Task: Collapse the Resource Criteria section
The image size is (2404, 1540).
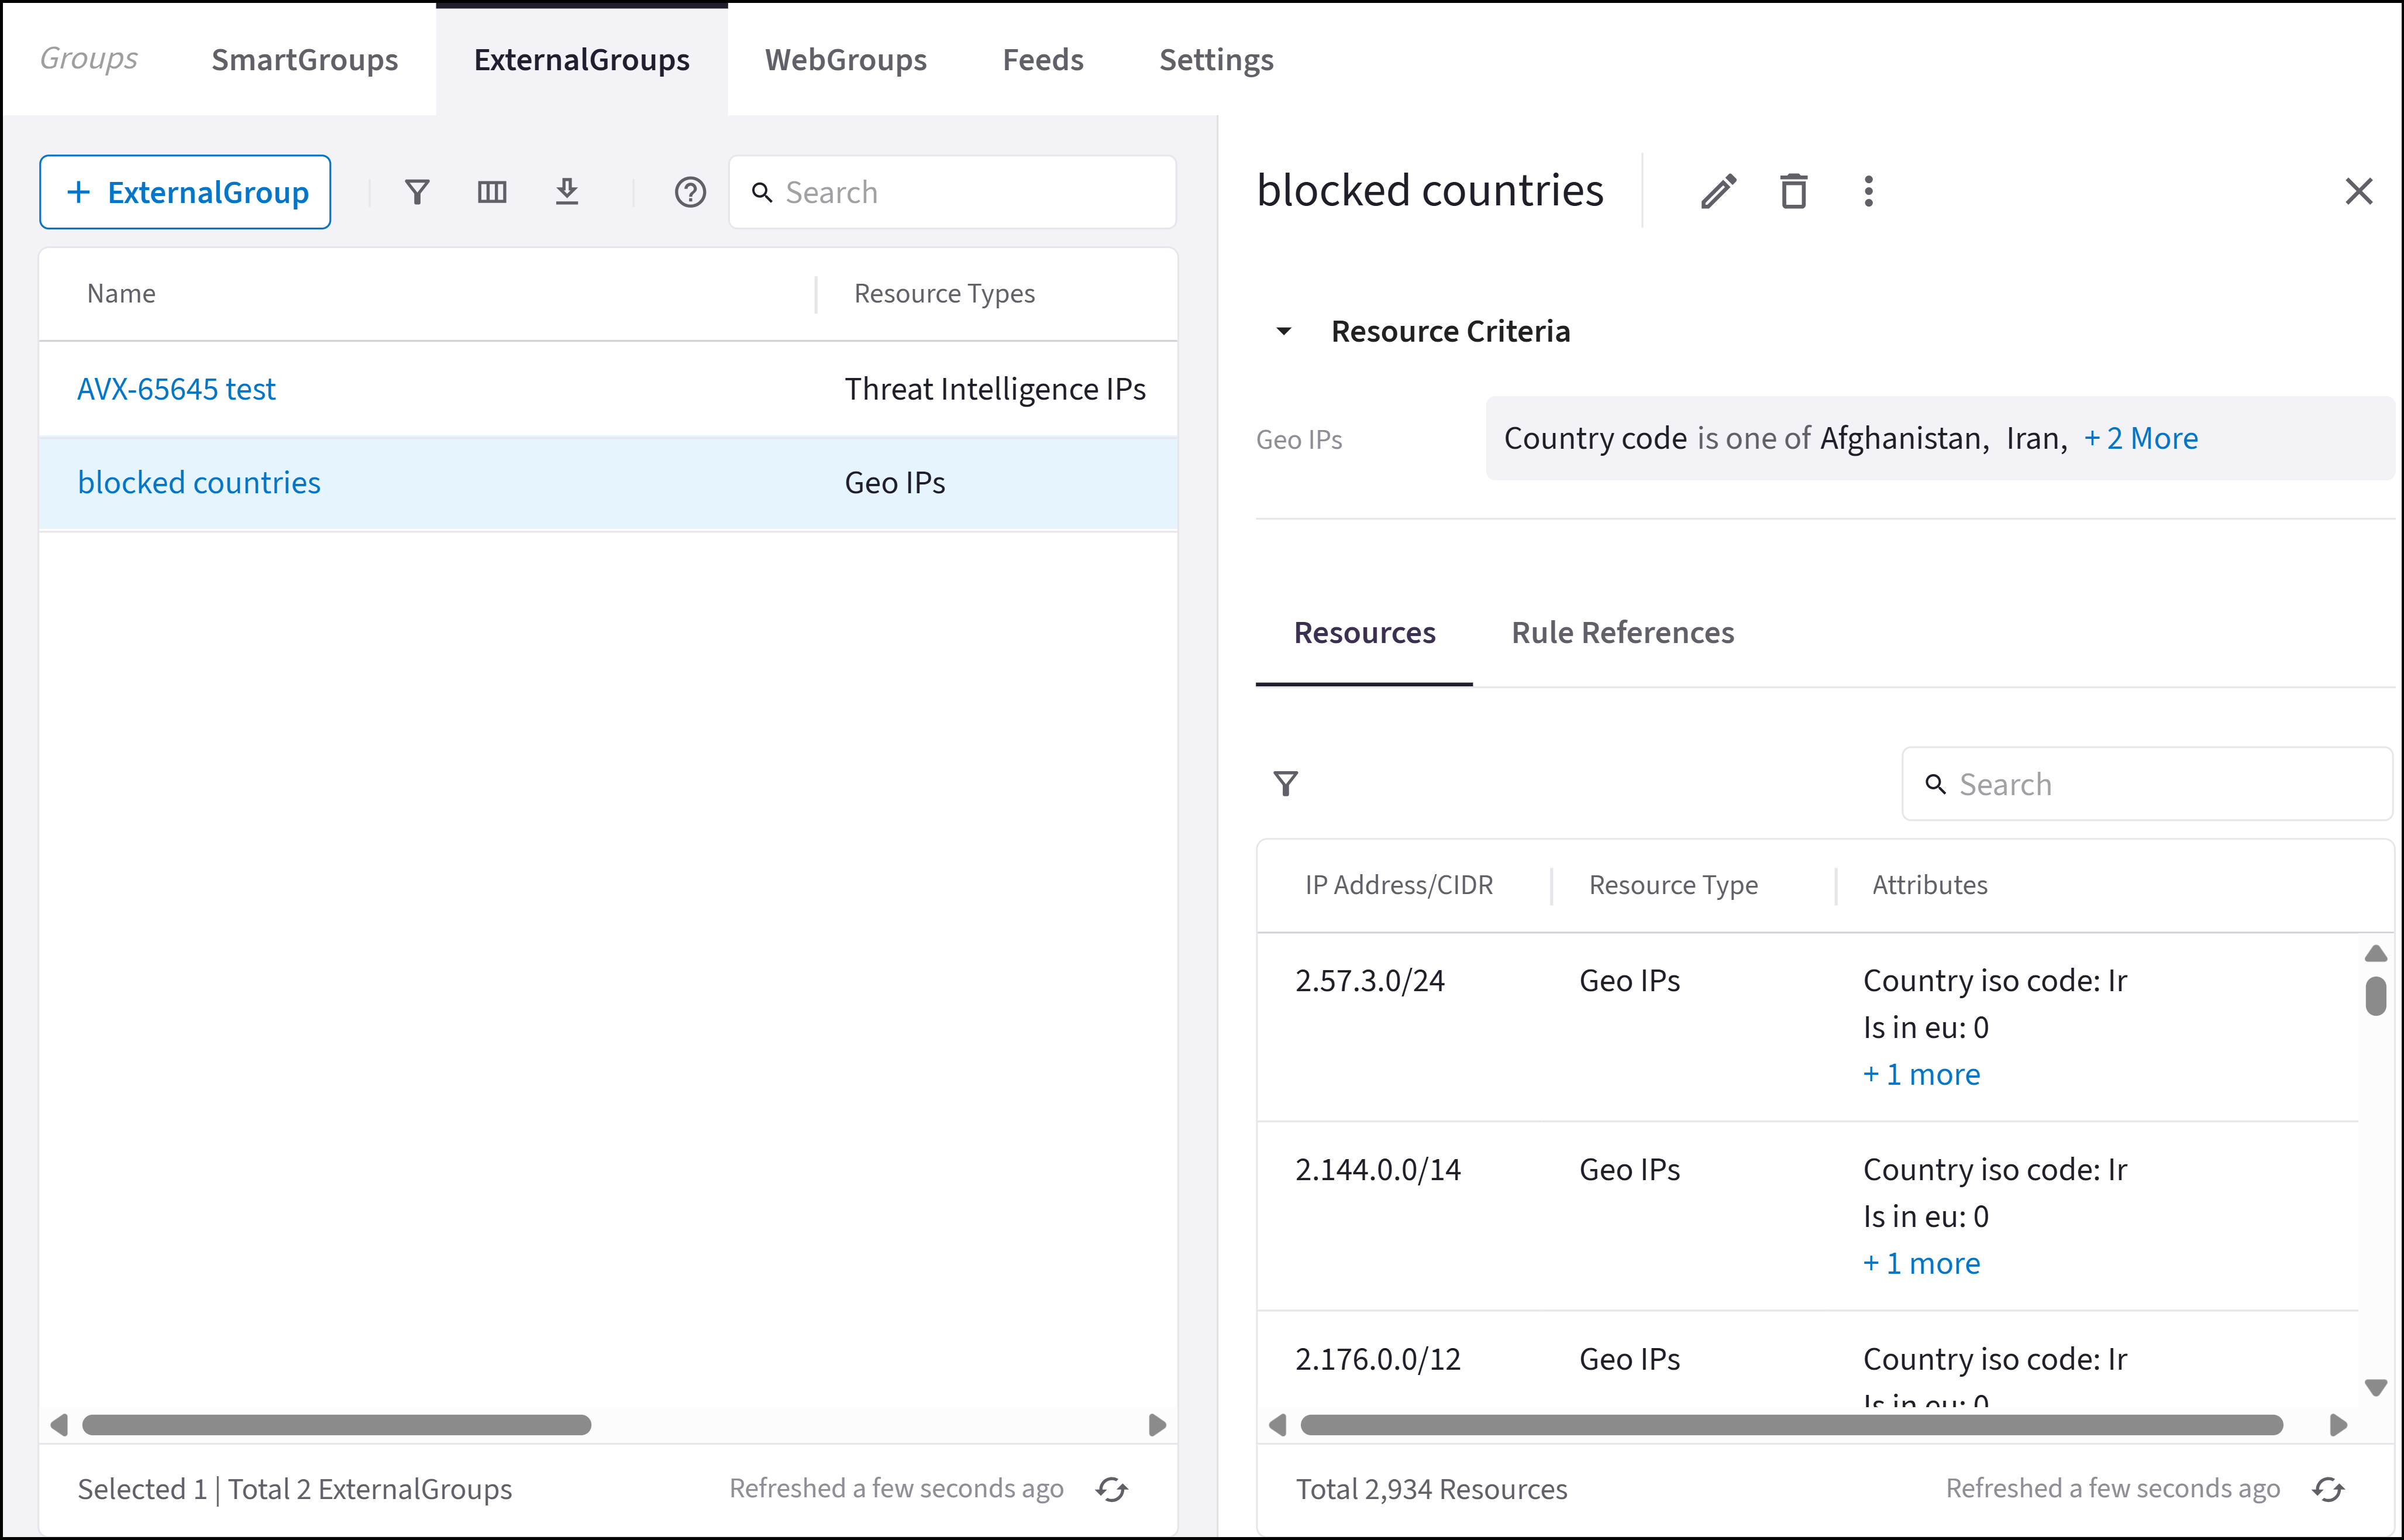Action: coord(1284,332)
